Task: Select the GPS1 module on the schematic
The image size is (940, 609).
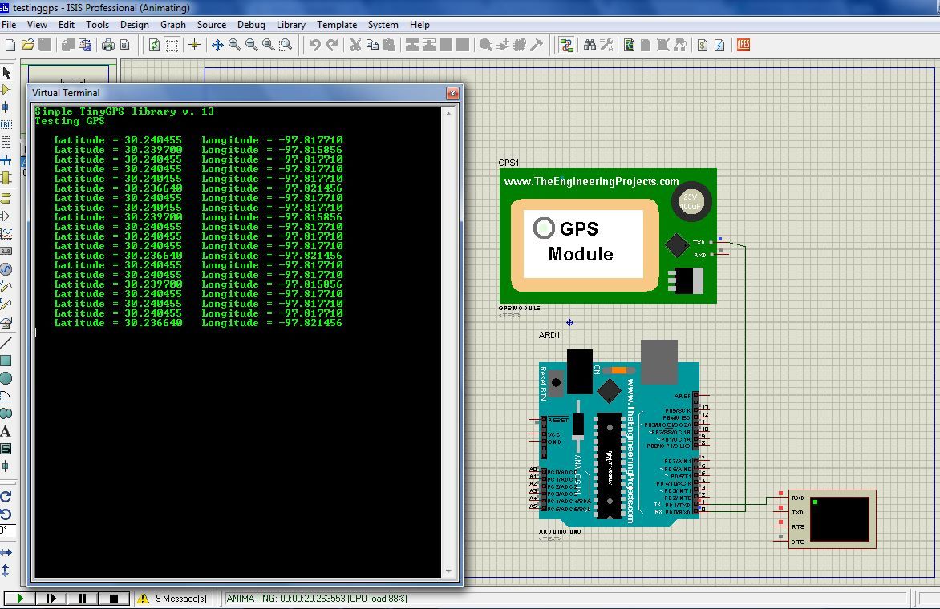Action: pyautogui.click(x=608, y=235)
